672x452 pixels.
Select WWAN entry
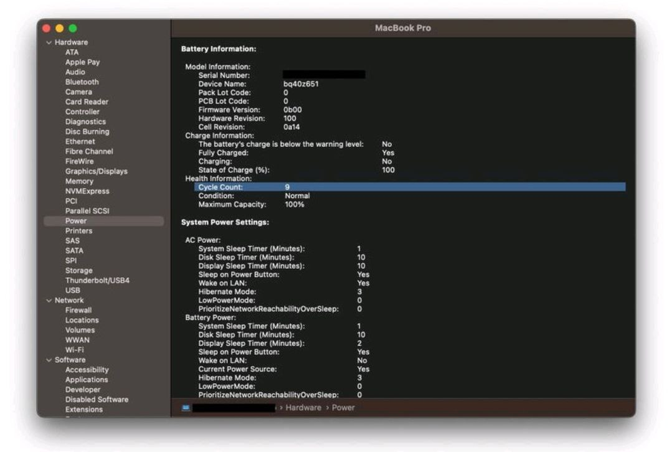click(77, 340)
